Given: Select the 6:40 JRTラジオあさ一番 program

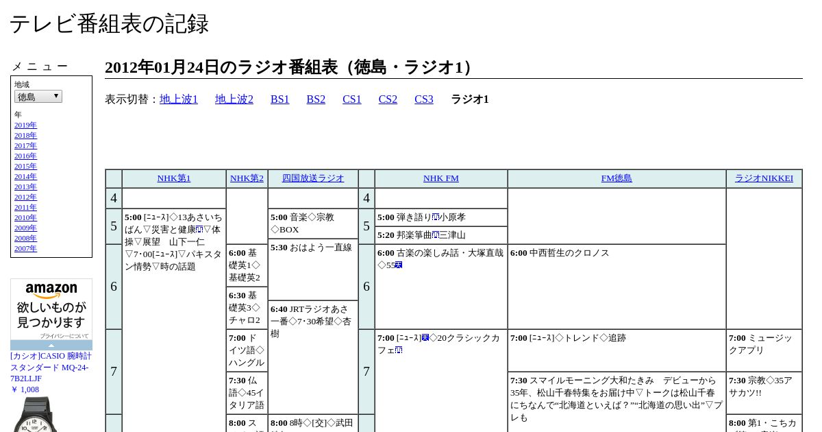Looking at the screenshot, I should click(x=313, y=357).
